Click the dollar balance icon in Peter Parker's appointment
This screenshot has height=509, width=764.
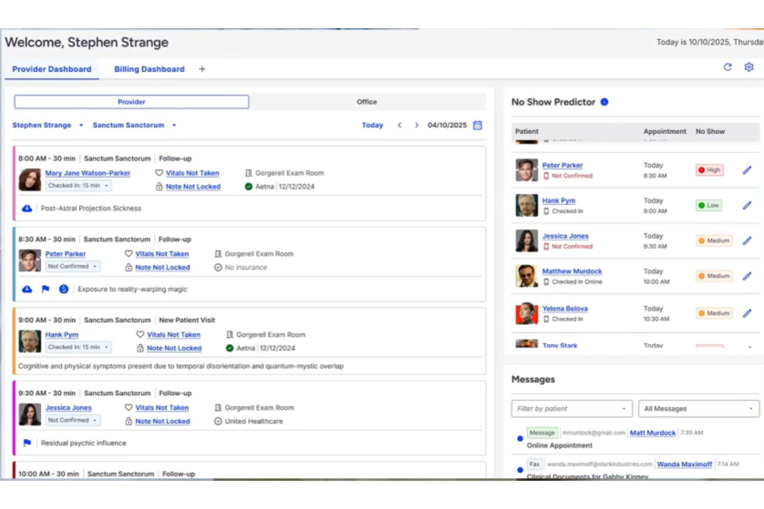[x=63, y=289]
